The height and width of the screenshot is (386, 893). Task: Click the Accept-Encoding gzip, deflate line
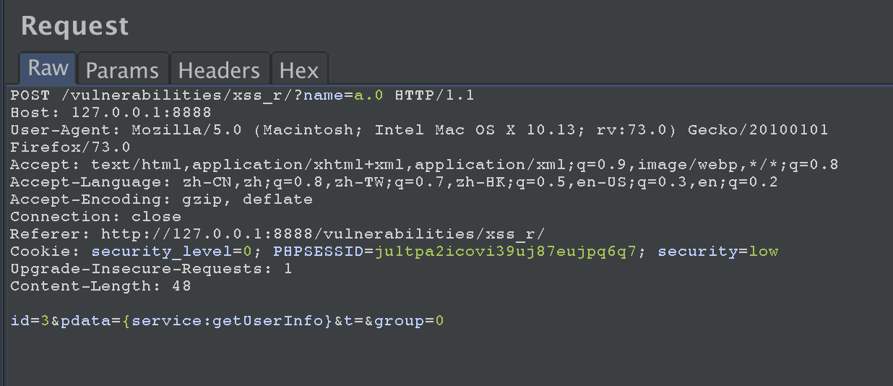(x=161, y=200)
